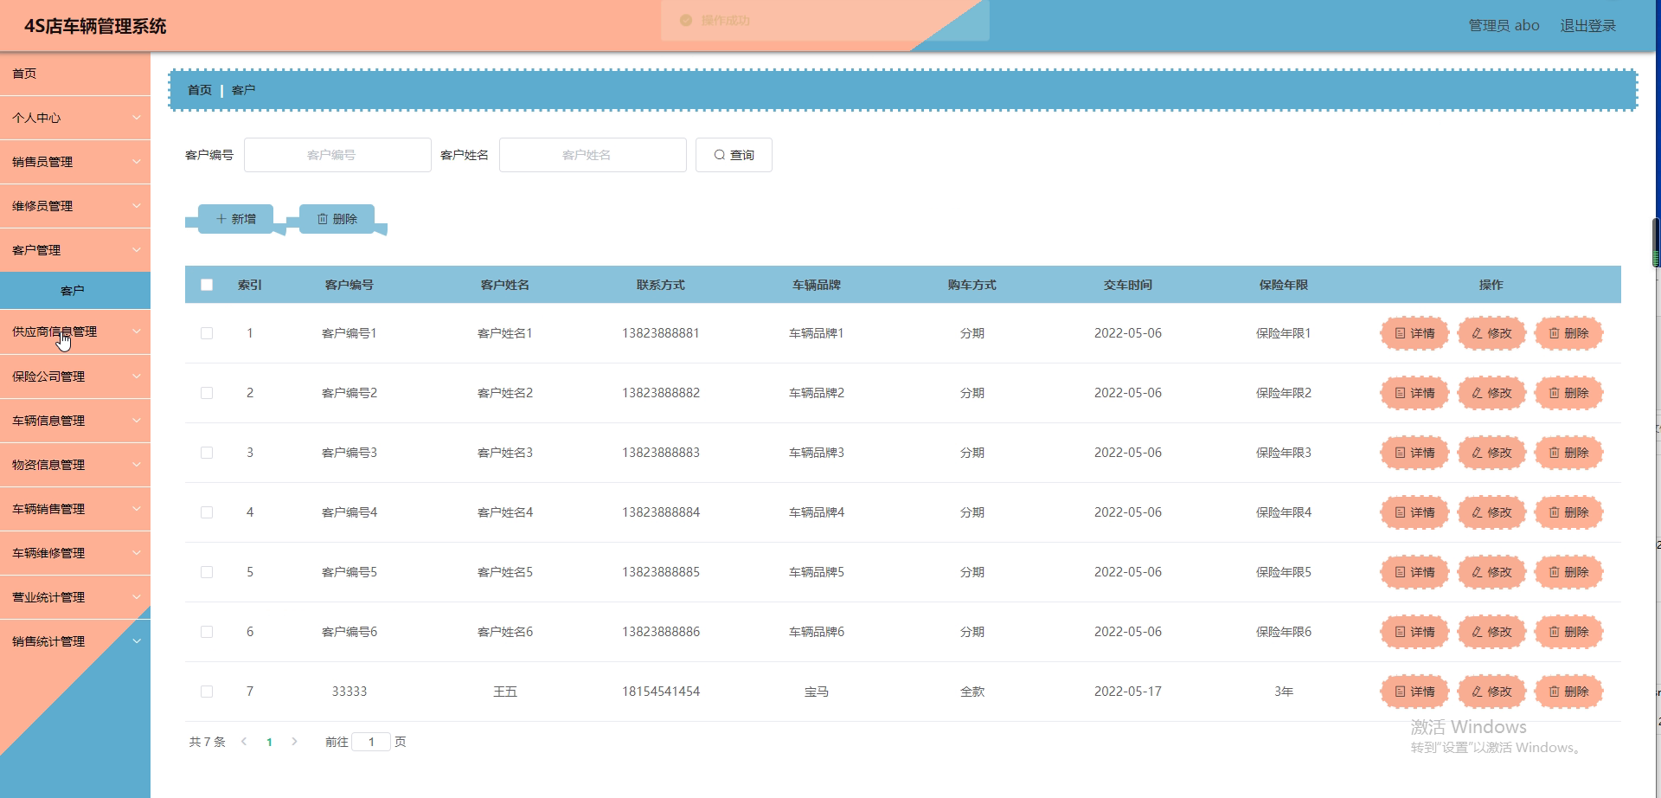This screenshot has width=1661, height=798.
Task: Click 修改 for 客户编号4 row
Action: click(x=1491, y=512)
